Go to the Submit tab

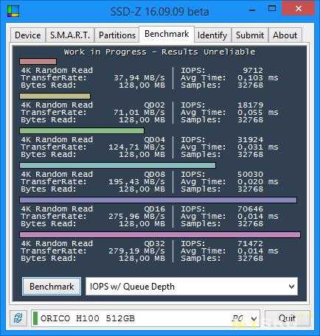point(250,35)
